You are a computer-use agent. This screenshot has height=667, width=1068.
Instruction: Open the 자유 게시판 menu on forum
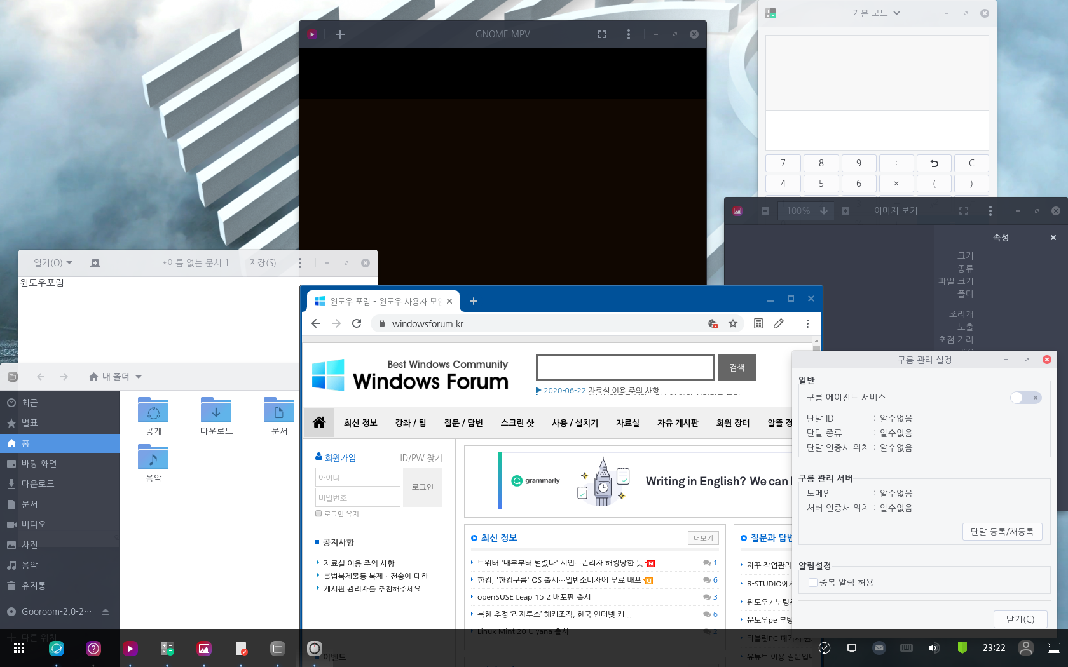click(678, 422)
